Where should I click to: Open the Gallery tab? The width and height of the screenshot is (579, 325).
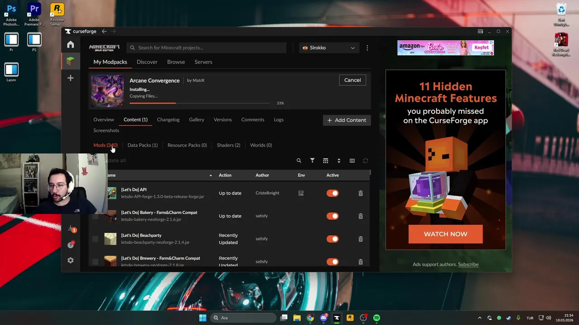196,120
